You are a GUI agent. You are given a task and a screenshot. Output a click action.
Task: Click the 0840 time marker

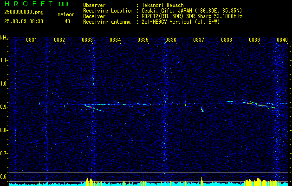point(282,40)
